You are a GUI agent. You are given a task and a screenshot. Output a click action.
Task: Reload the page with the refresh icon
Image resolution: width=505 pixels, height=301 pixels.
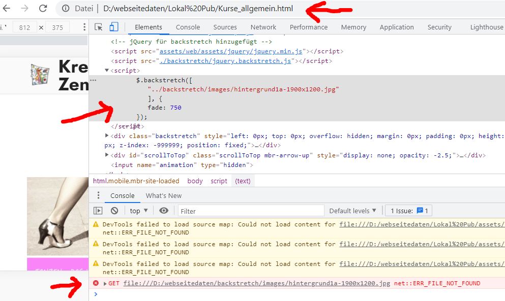(43, 8)
